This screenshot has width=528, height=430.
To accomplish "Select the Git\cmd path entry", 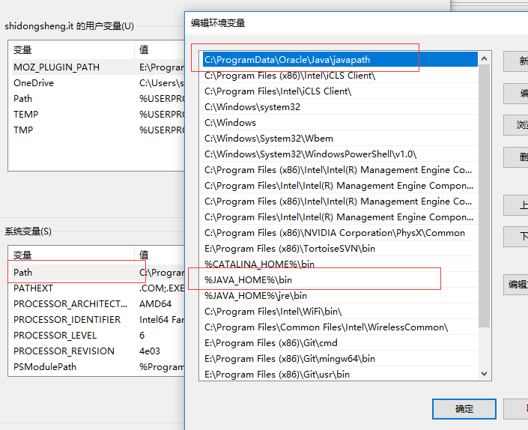I will tap(339, 343).
